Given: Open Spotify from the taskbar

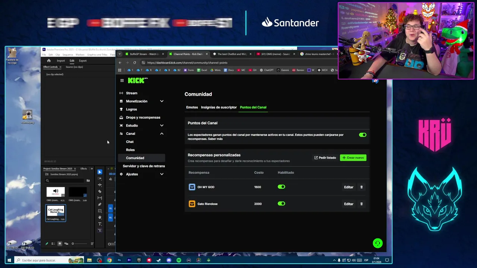Looking at the screenshot, I should (x=179, y=260).
